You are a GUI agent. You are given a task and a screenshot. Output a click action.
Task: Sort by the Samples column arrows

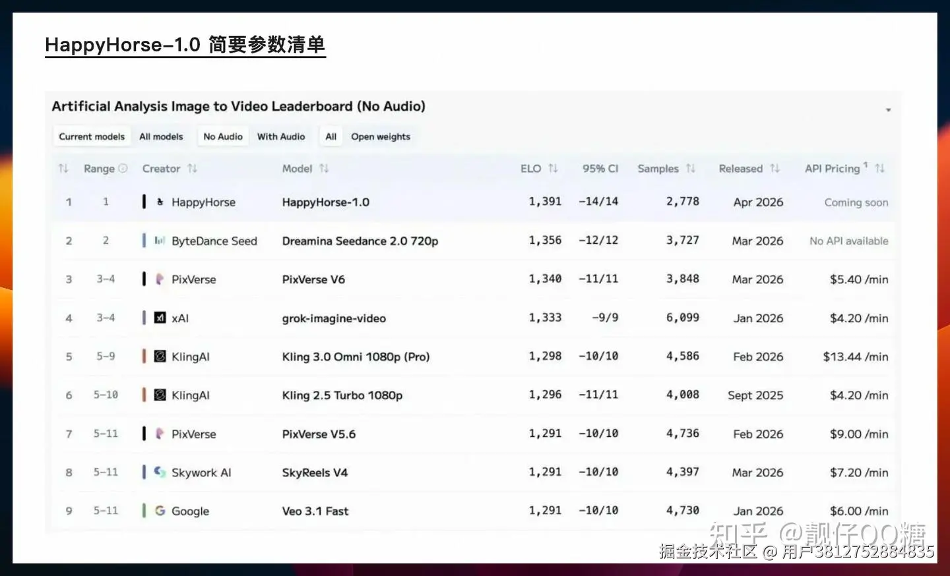(x=690, y=169)
